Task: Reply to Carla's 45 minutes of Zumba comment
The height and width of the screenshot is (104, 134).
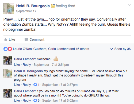Action: [x=27, y=101]
